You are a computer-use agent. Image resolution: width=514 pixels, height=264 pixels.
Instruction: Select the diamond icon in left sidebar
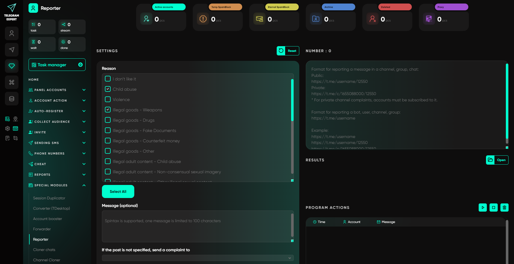tap(11, 66)
